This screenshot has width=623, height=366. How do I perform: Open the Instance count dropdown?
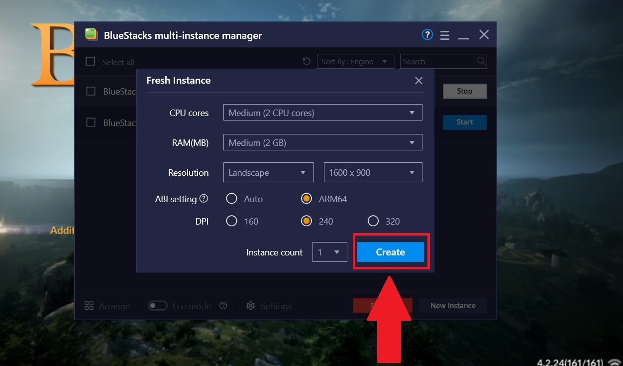pyautogui.click(x=330, y=252)
